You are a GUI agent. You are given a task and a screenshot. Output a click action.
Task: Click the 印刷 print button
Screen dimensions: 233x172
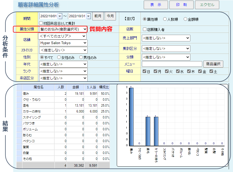pos(181,5)
